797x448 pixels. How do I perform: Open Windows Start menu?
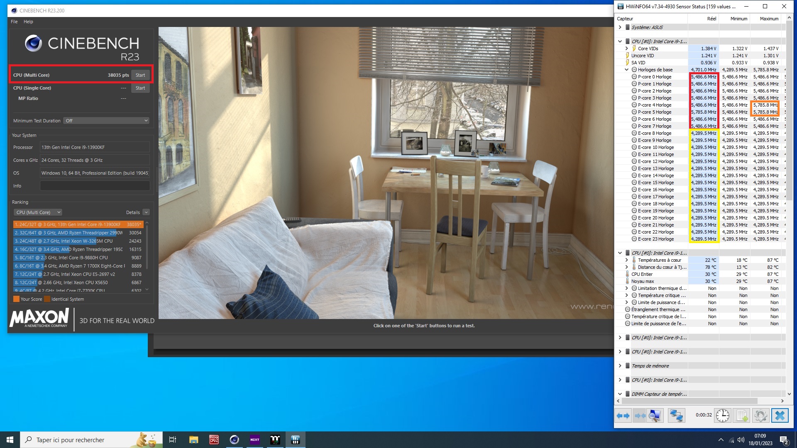(x=10, y=440)
